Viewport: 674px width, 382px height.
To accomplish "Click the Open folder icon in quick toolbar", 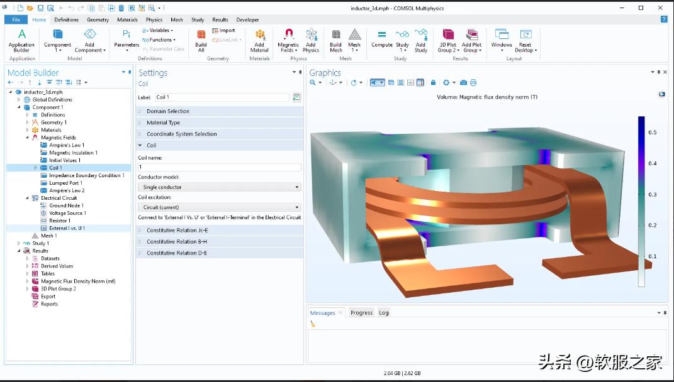I will (30, 8).
